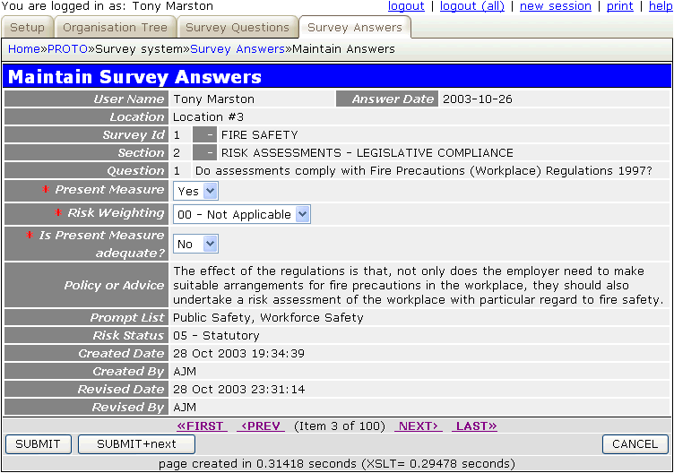Click the logout (all) link

click(x=472, y=6)
